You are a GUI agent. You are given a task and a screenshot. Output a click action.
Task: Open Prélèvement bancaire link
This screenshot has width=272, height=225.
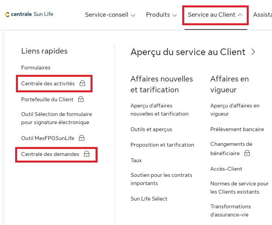(x=237, y=129)
